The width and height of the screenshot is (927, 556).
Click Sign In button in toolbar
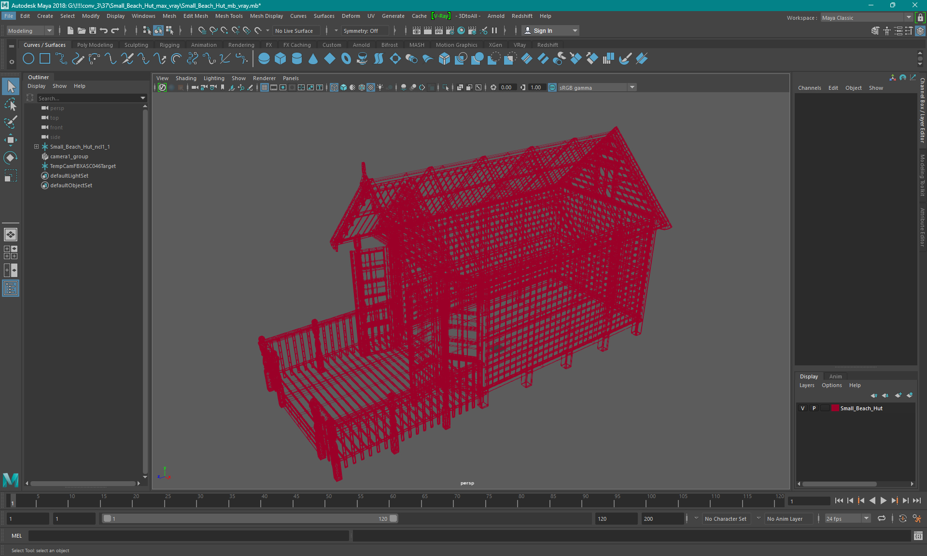544,30
